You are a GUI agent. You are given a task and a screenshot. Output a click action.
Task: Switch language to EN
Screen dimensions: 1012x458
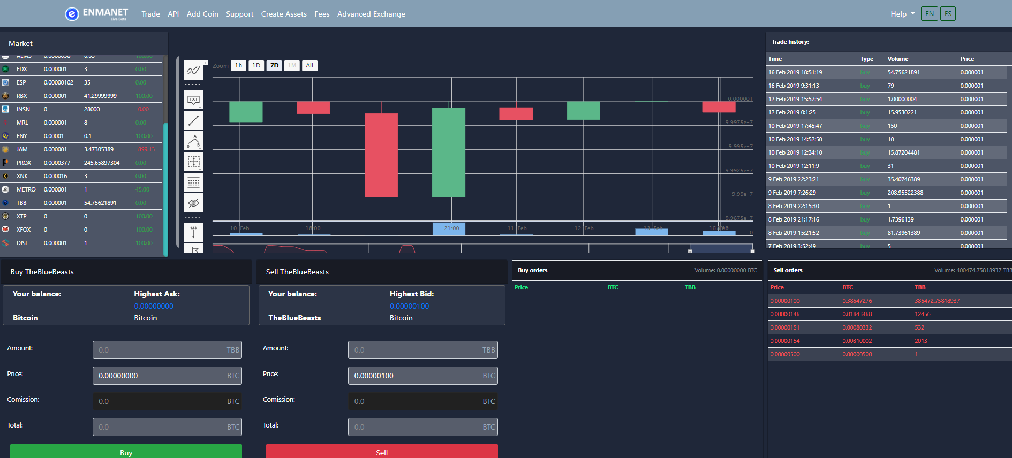930,14
